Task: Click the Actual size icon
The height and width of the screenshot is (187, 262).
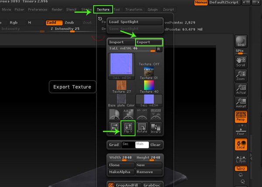Action: [x=241, y=89]
